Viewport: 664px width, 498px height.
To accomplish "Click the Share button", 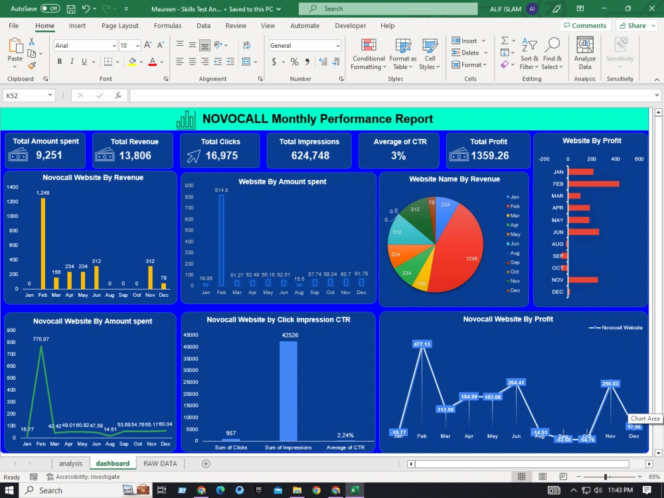I will pyautogui.click(x=635, y=25).
